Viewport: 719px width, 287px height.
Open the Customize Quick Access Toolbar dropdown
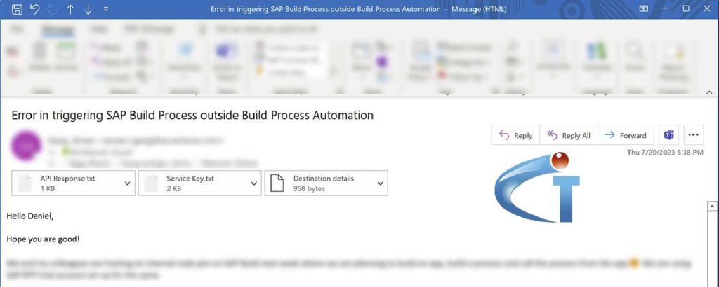coord(107,9)
